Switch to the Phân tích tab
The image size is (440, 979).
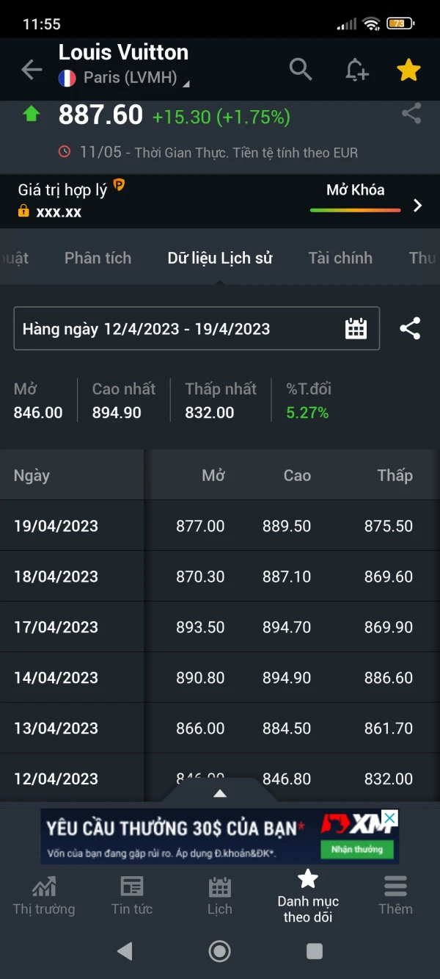click(x=98, y=258)
